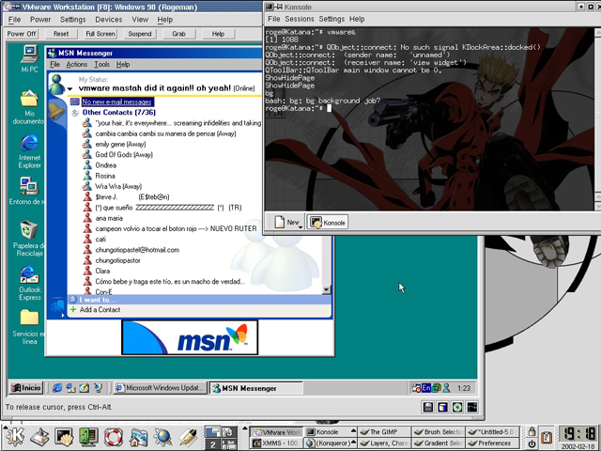
Task: Switch to virtual desktop 2 in pager
Action: click(213, 444)
